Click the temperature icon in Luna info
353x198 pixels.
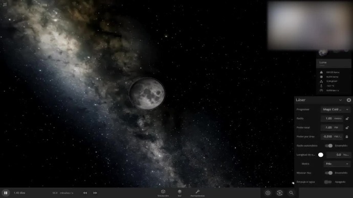point(321,86)
